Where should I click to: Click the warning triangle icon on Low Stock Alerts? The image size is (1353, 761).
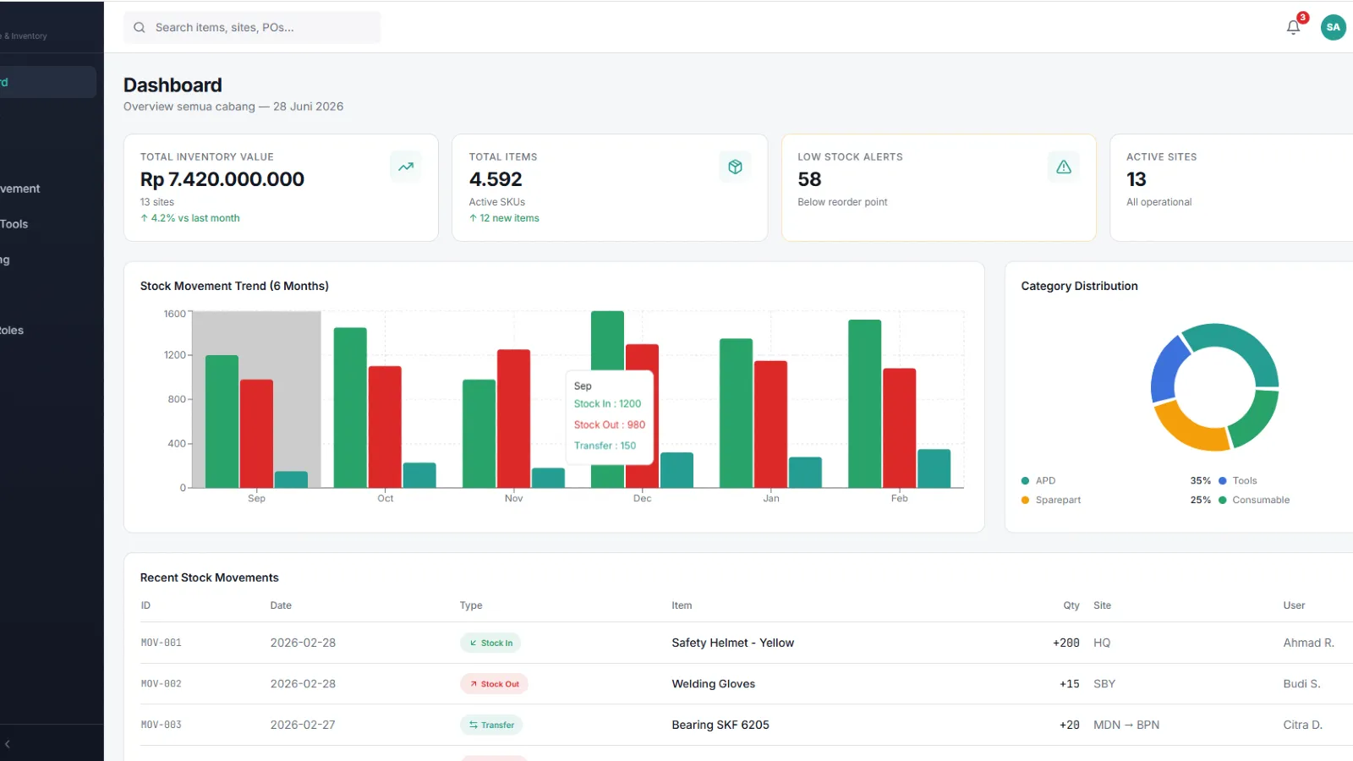pos(1064,167)
